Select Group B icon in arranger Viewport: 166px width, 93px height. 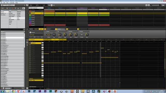[x=30, y=13]
